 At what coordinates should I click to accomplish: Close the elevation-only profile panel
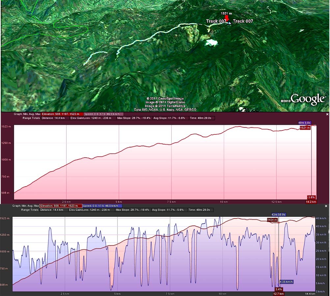[327, 114]
